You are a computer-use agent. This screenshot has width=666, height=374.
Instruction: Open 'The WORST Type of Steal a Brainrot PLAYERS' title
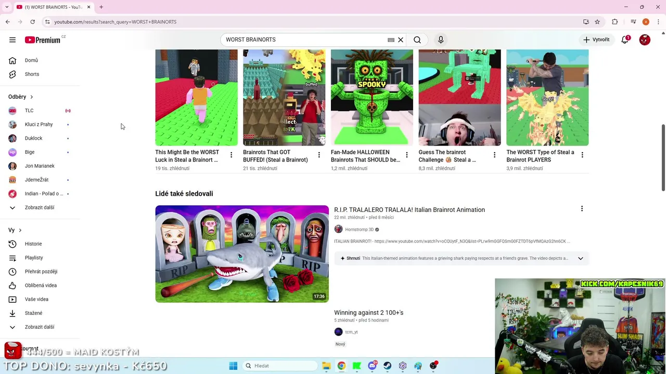coord(540,156)
